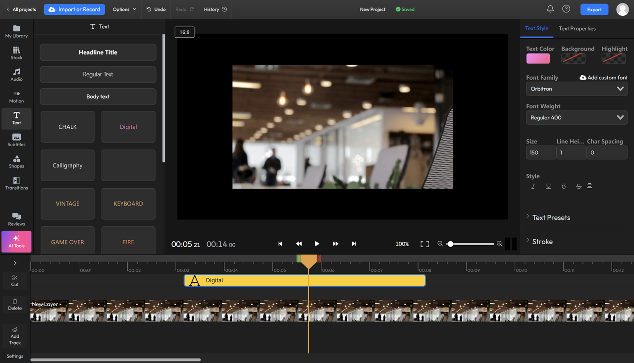Skip to the end of the video
The image size is (634, 363).
354,244
